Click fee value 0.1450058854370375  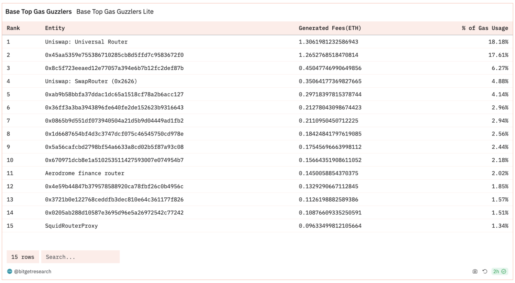pyautogui.click(x=328, y=173)
